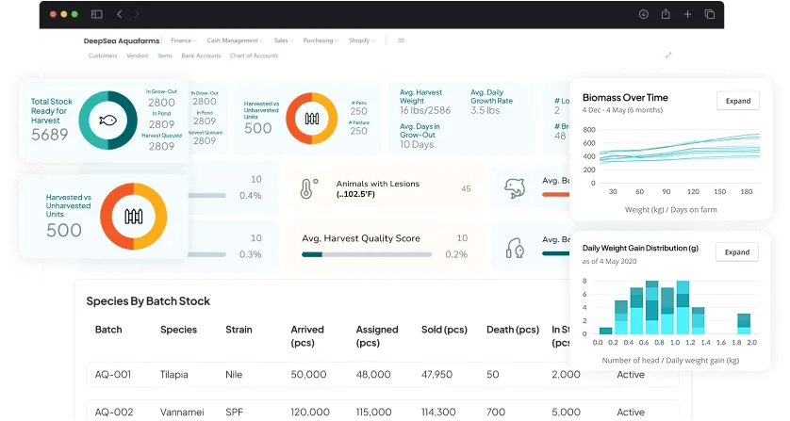Open the hamburger menu next to Shopify
Viewport: 790px width, 421px height.
pyautogui.click(x=401, y=40)
